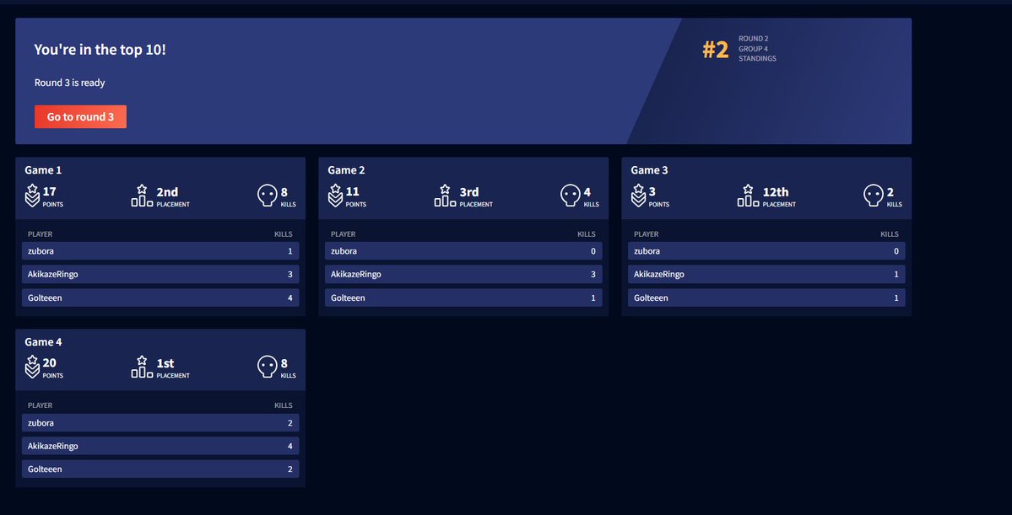Image resolution: width=1012 pixels, height=515 pixels.
Task: Select AkikazeRingo row in Game 3
Action: pyautogui.click(x=766, y=274)
